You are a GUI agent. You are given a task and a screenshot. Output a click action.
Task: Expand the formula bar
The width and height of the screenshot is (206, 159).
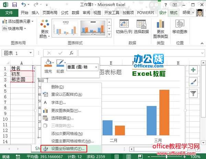tap(202, 53)
